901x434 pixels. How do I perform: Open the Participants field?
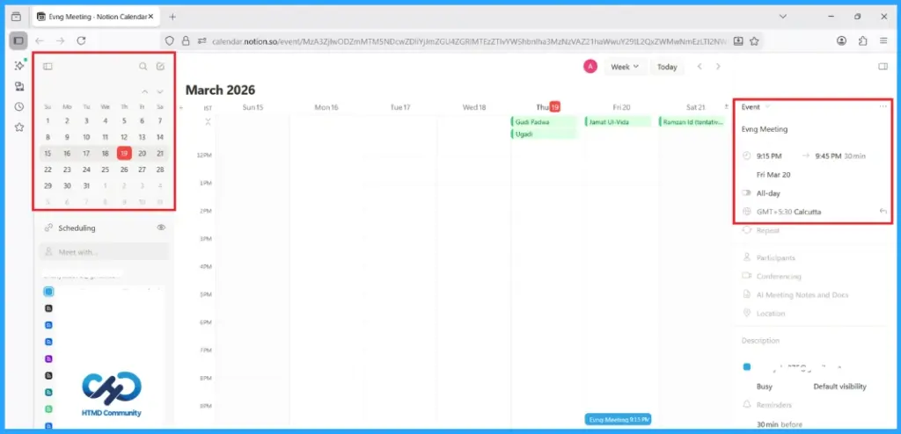coord(776,257)
